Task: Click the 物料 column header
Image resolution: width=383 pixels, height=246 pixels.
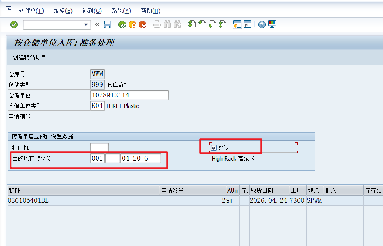Action: point(83,190)
